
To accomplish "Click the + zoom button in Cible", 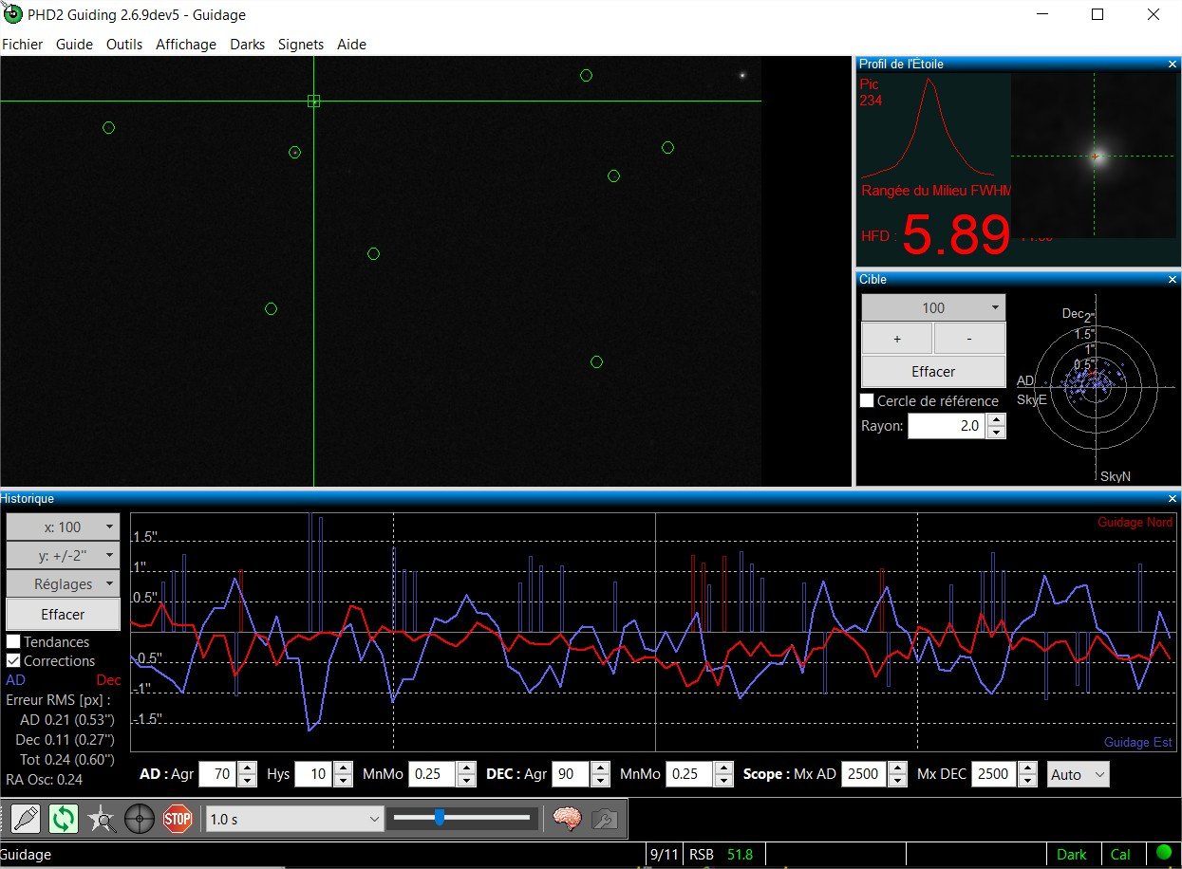I will [x=897, y=338].
